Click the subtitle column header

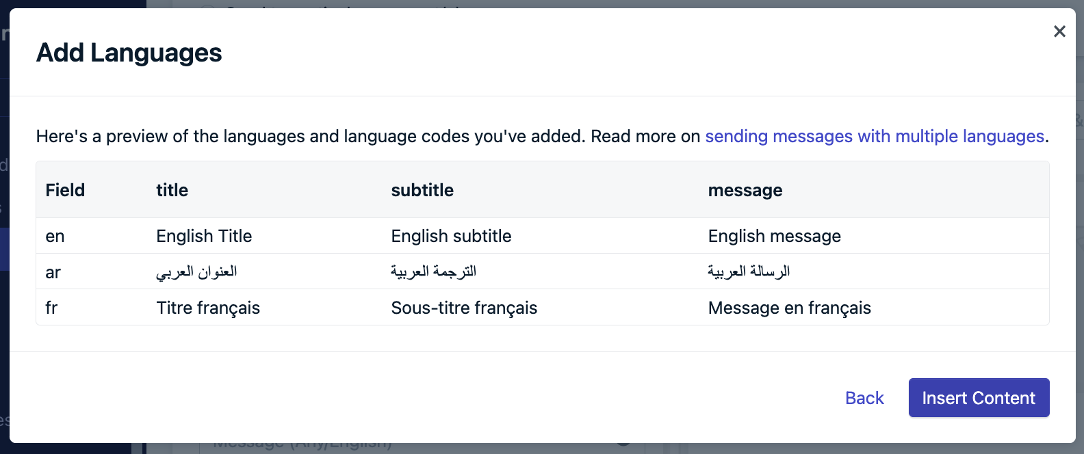(422, 190)
